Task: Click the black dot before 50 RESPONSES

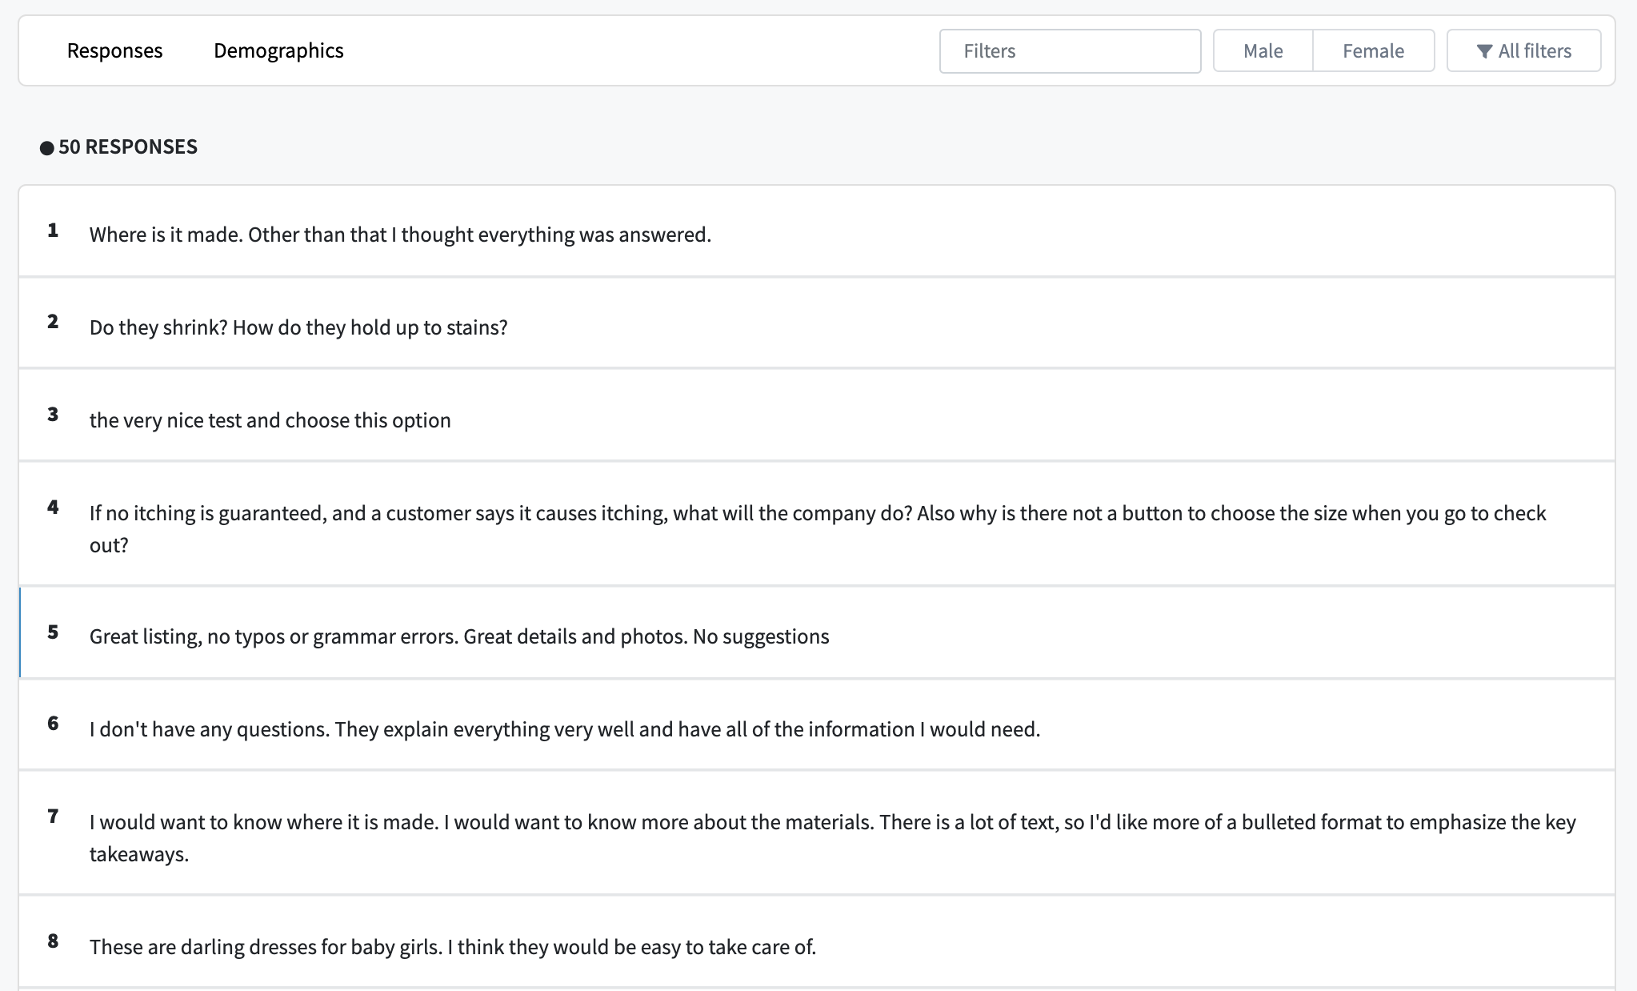Action: pos(47,147)
